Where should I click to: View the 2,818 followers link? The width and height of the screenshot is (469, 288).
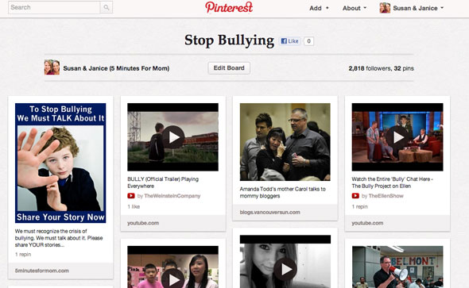pyautogui.click(x=370, y=68)
